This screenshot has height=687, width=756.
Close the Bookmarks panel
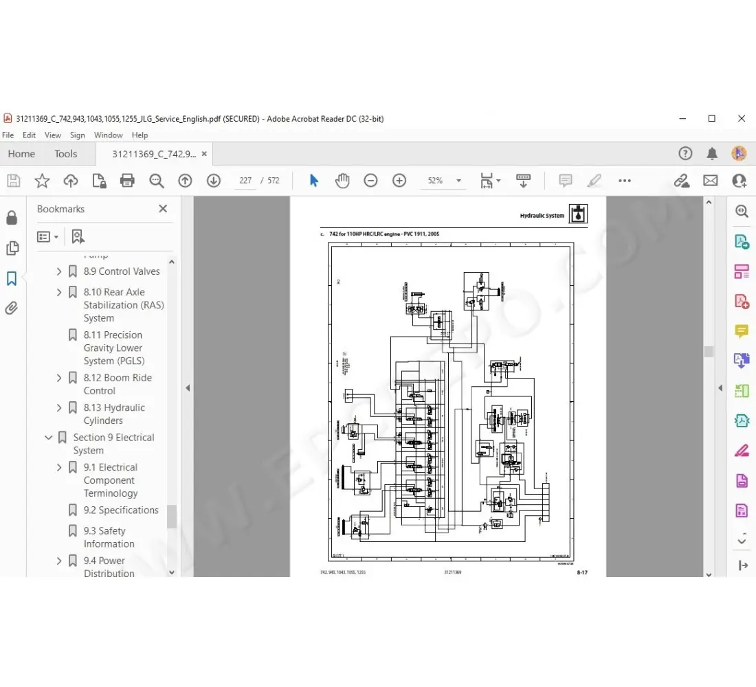coord(163,209)
